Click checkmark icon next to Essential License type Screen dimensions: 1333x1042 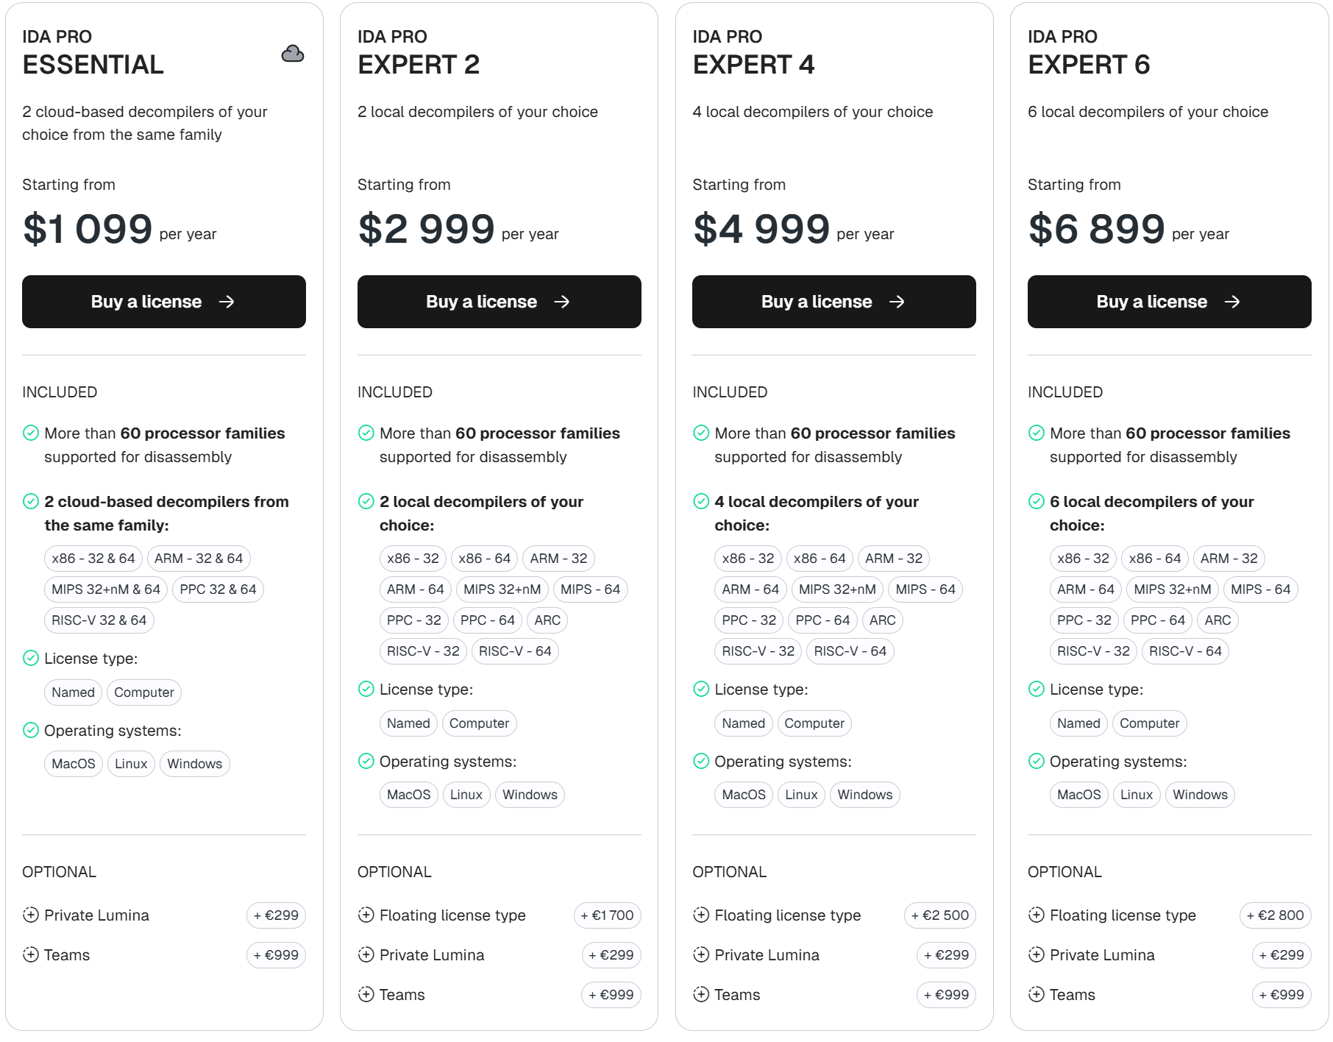31,658
